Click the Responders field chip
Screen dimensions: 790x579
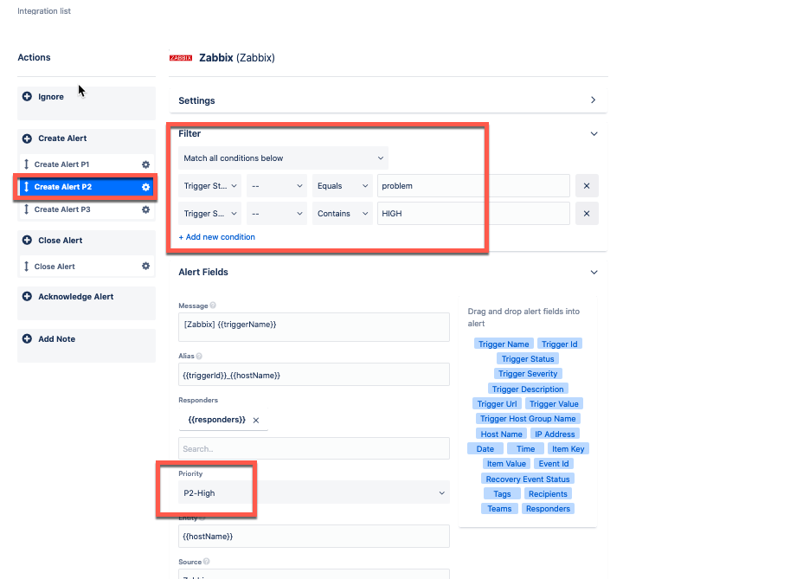pos(548,508)
